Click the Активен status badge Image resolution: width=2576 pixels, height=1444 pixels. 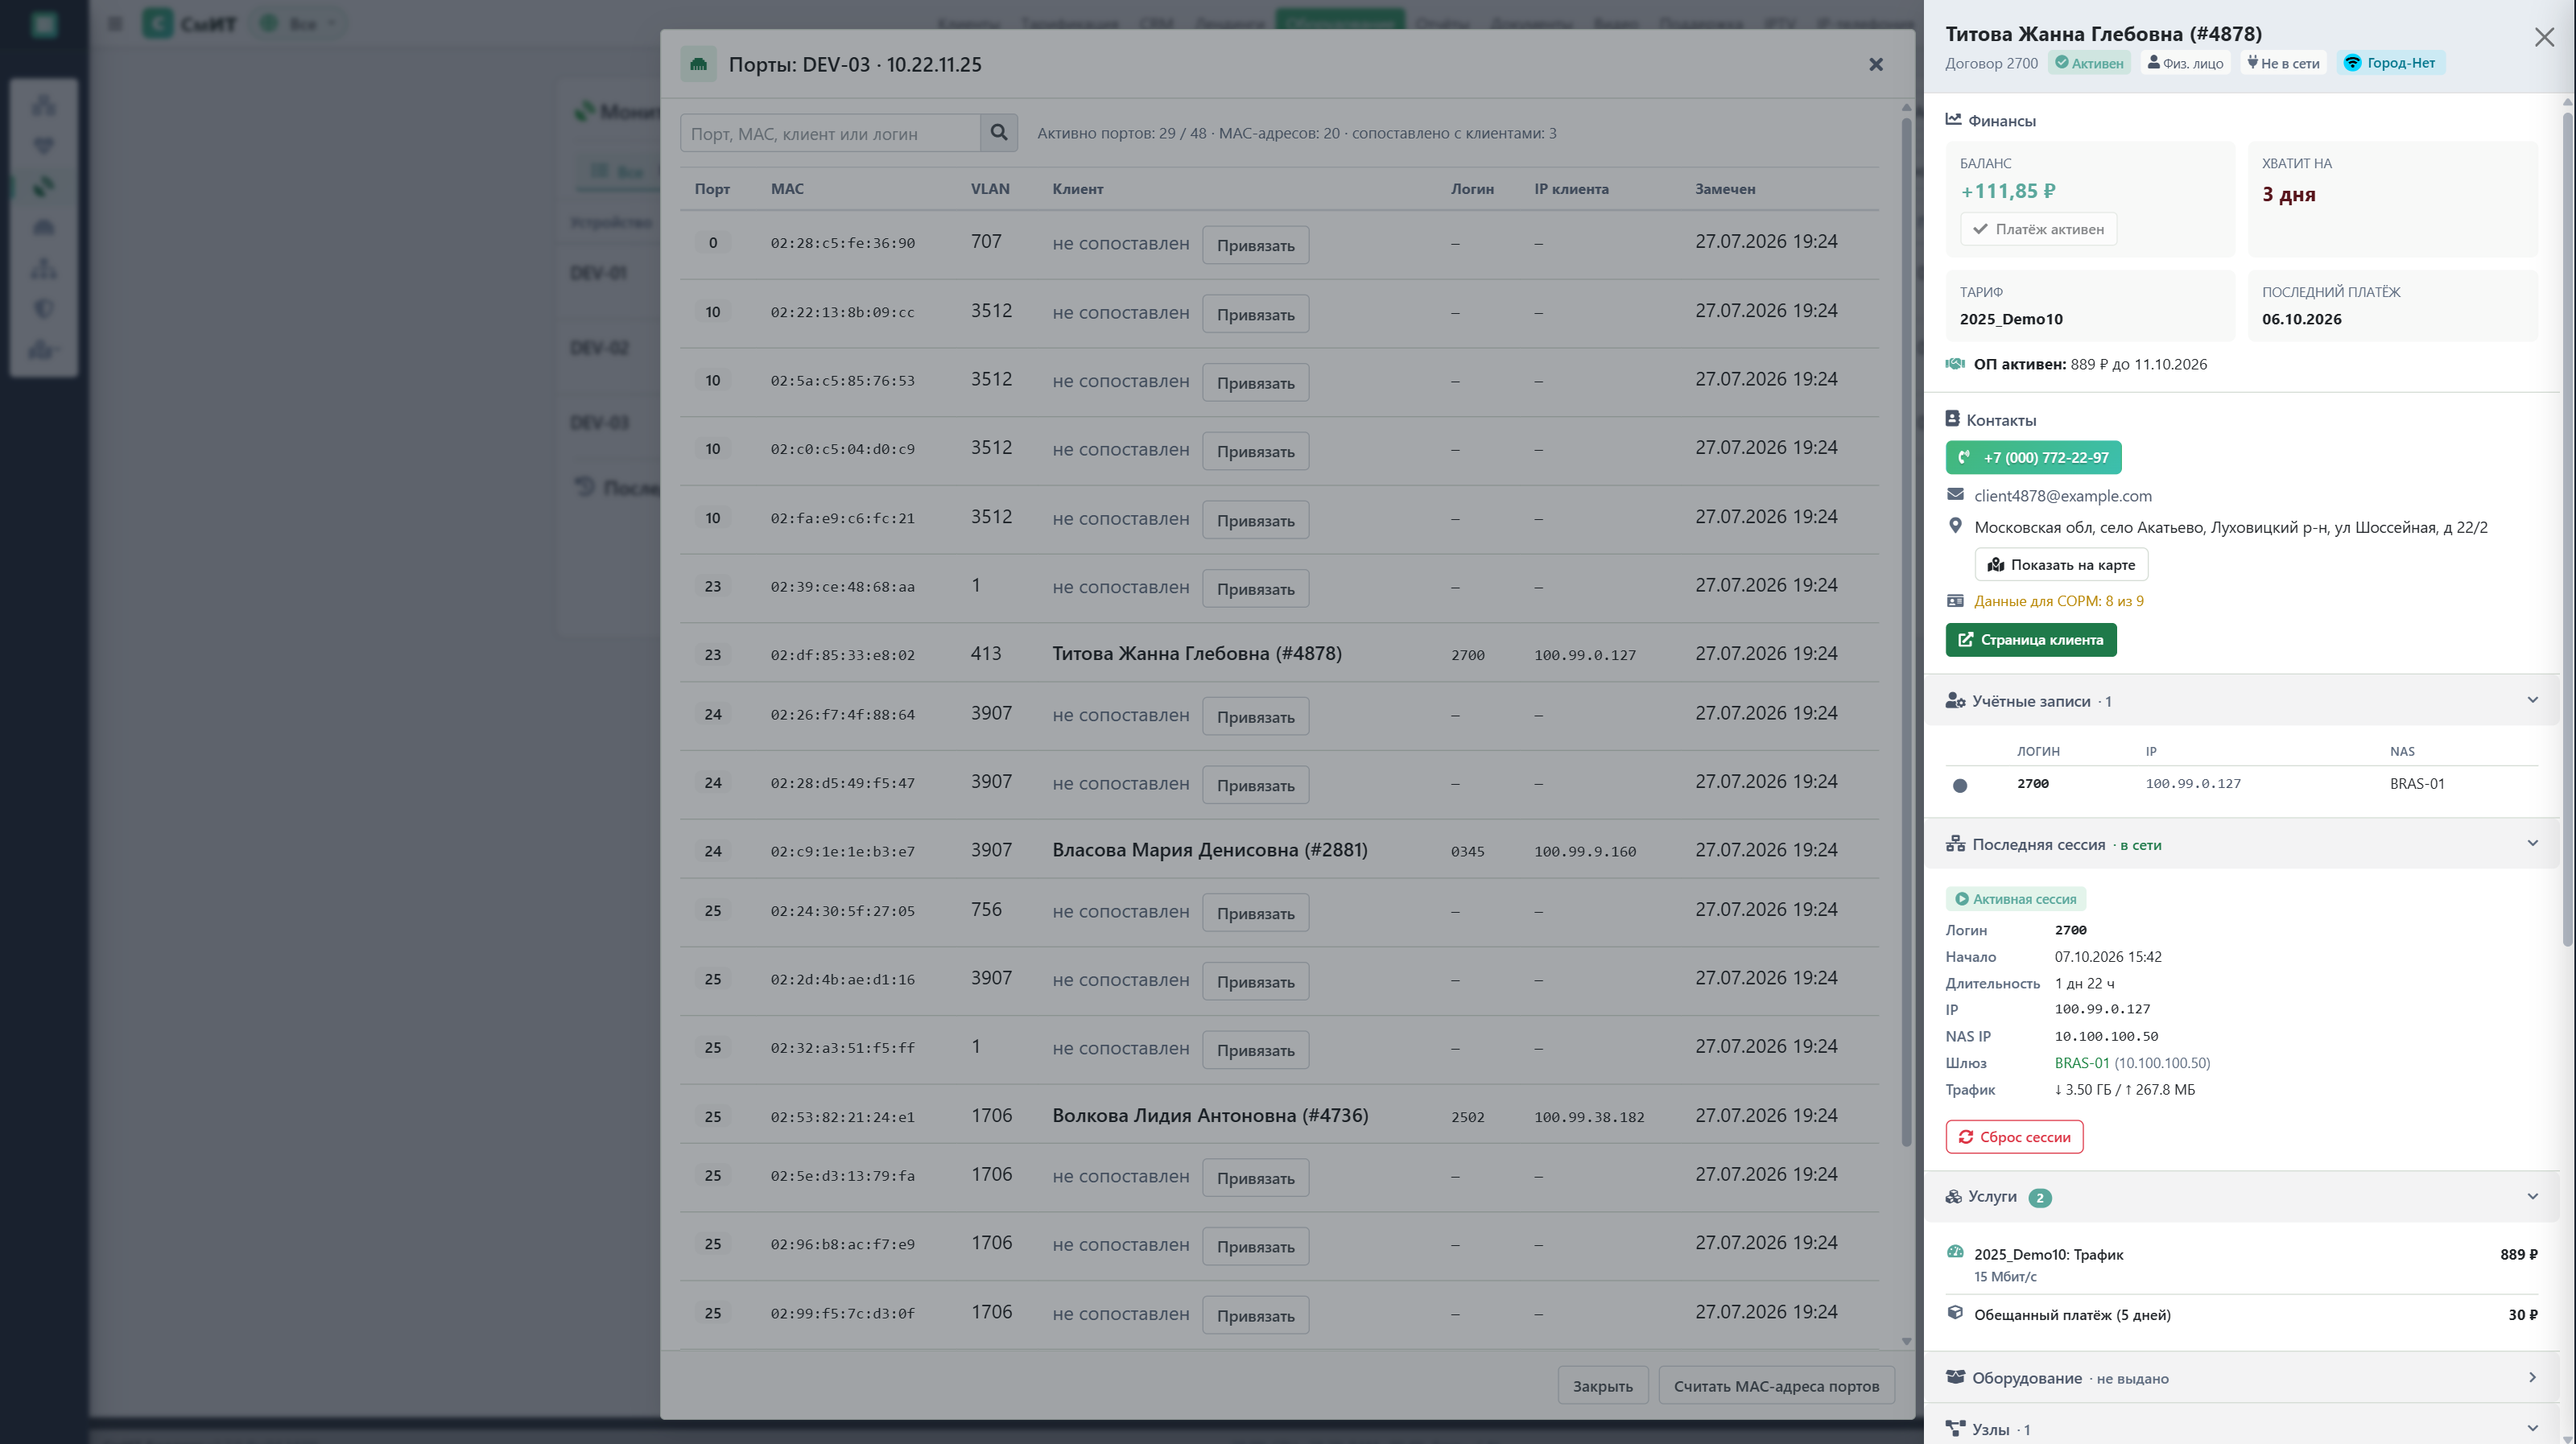[2089, 63]
